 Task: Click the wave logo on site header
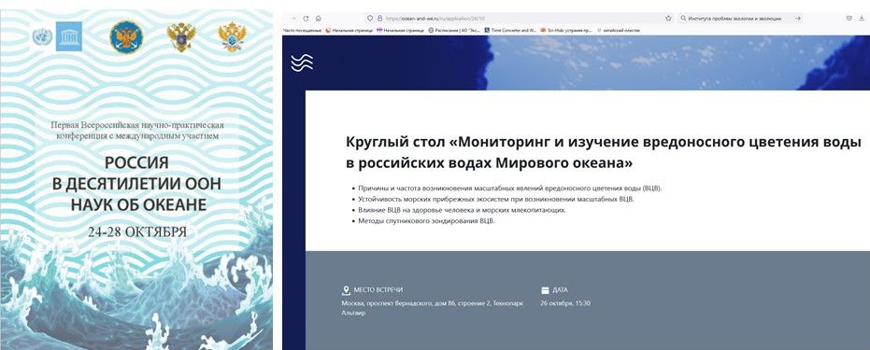tap(301, 63)
